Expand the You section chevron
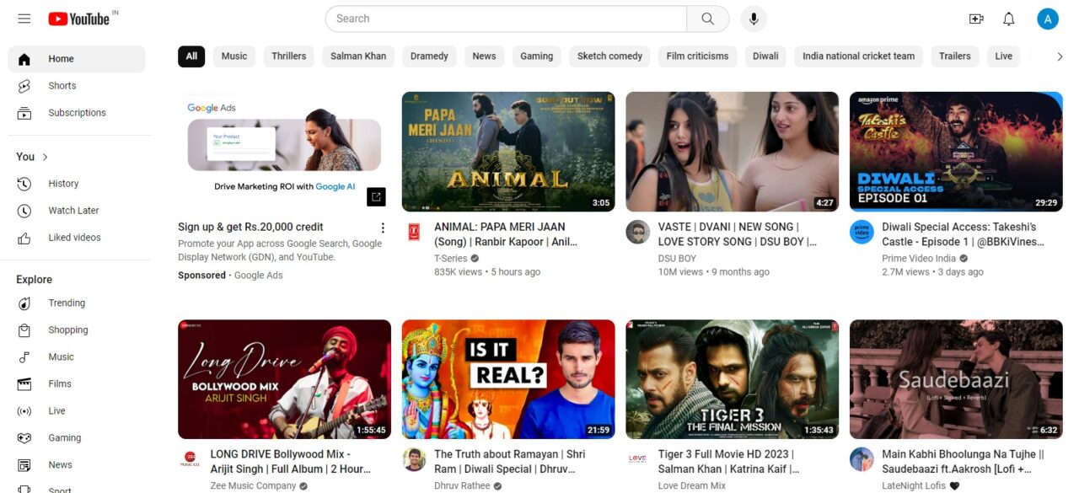 coord(46,157)
